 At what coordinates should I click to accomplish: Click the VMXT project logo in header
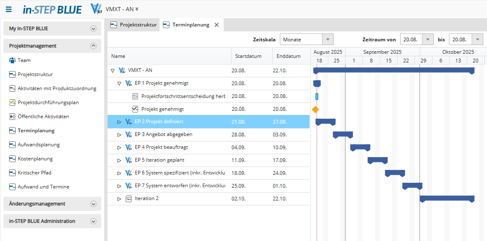tap(96, 9)
